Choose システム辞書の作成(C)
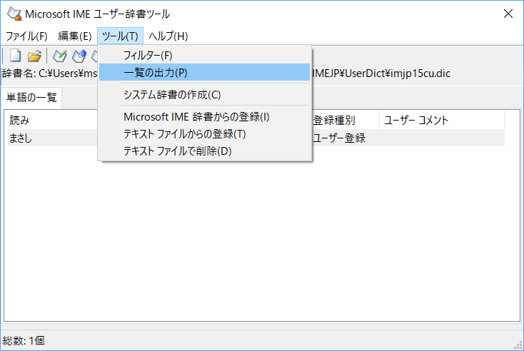The width and height of the screenshot is (524, 351). tap(204, 94)
